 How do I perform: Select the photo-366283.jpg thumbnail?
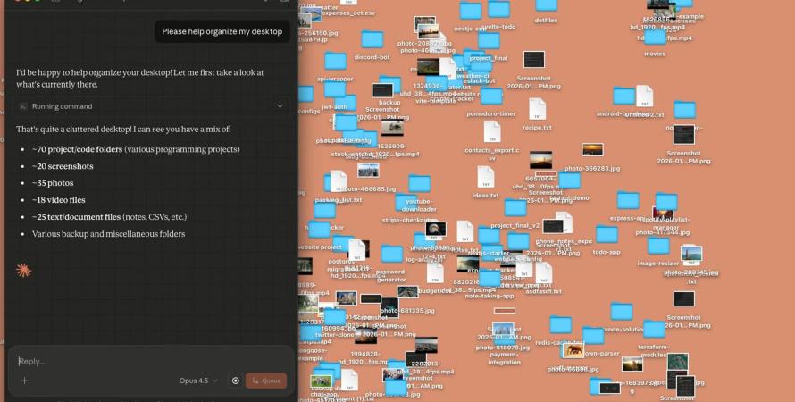click(593, 150)
